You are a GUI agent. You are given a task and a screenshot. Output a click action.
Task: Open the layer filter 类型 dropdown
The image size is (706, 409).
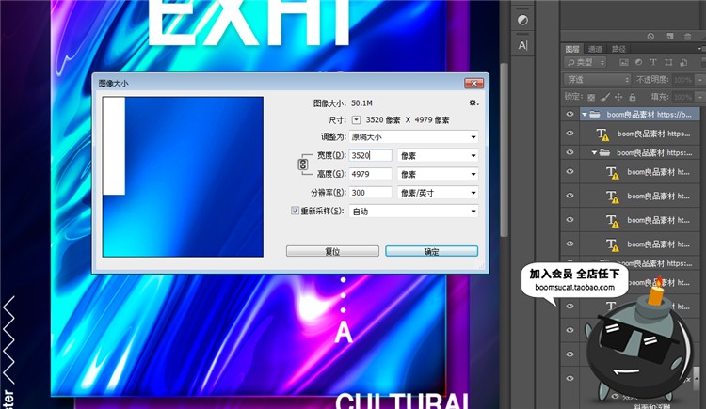tap(586, 63)
